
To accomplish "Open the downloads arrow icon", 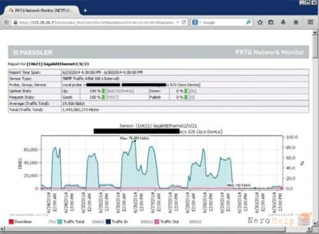I will tap(283, 22).
